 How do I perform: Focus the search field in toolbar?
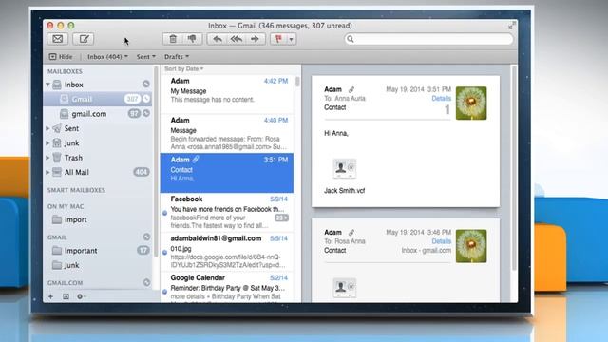click(x=428, y=39)
